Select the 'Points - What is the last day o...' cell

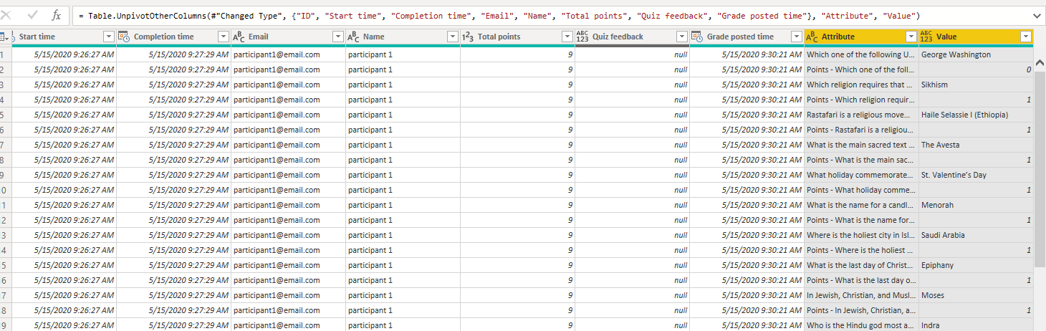pos(861,280)
